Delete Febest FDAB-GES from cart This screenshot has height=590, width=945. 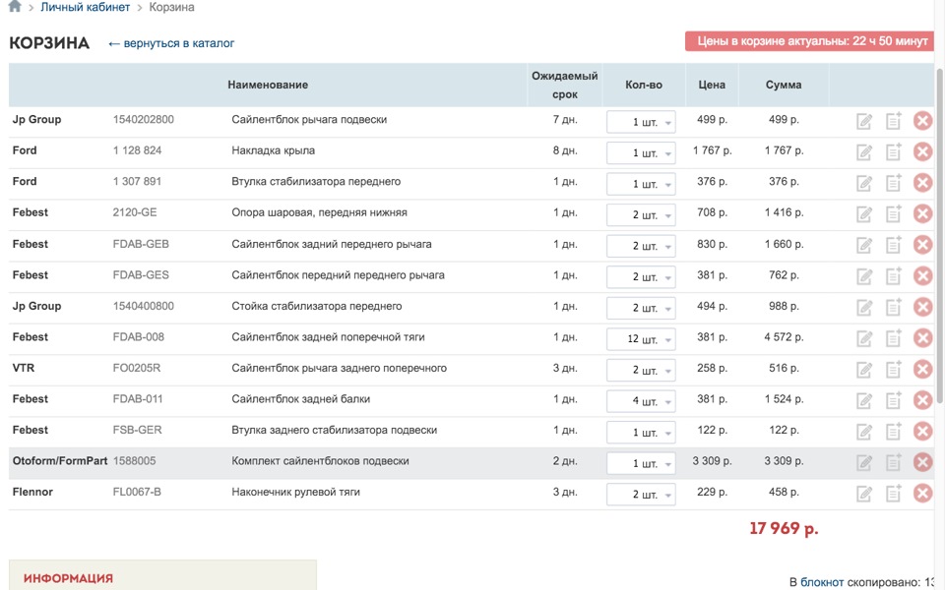click(x=922, y=275)
